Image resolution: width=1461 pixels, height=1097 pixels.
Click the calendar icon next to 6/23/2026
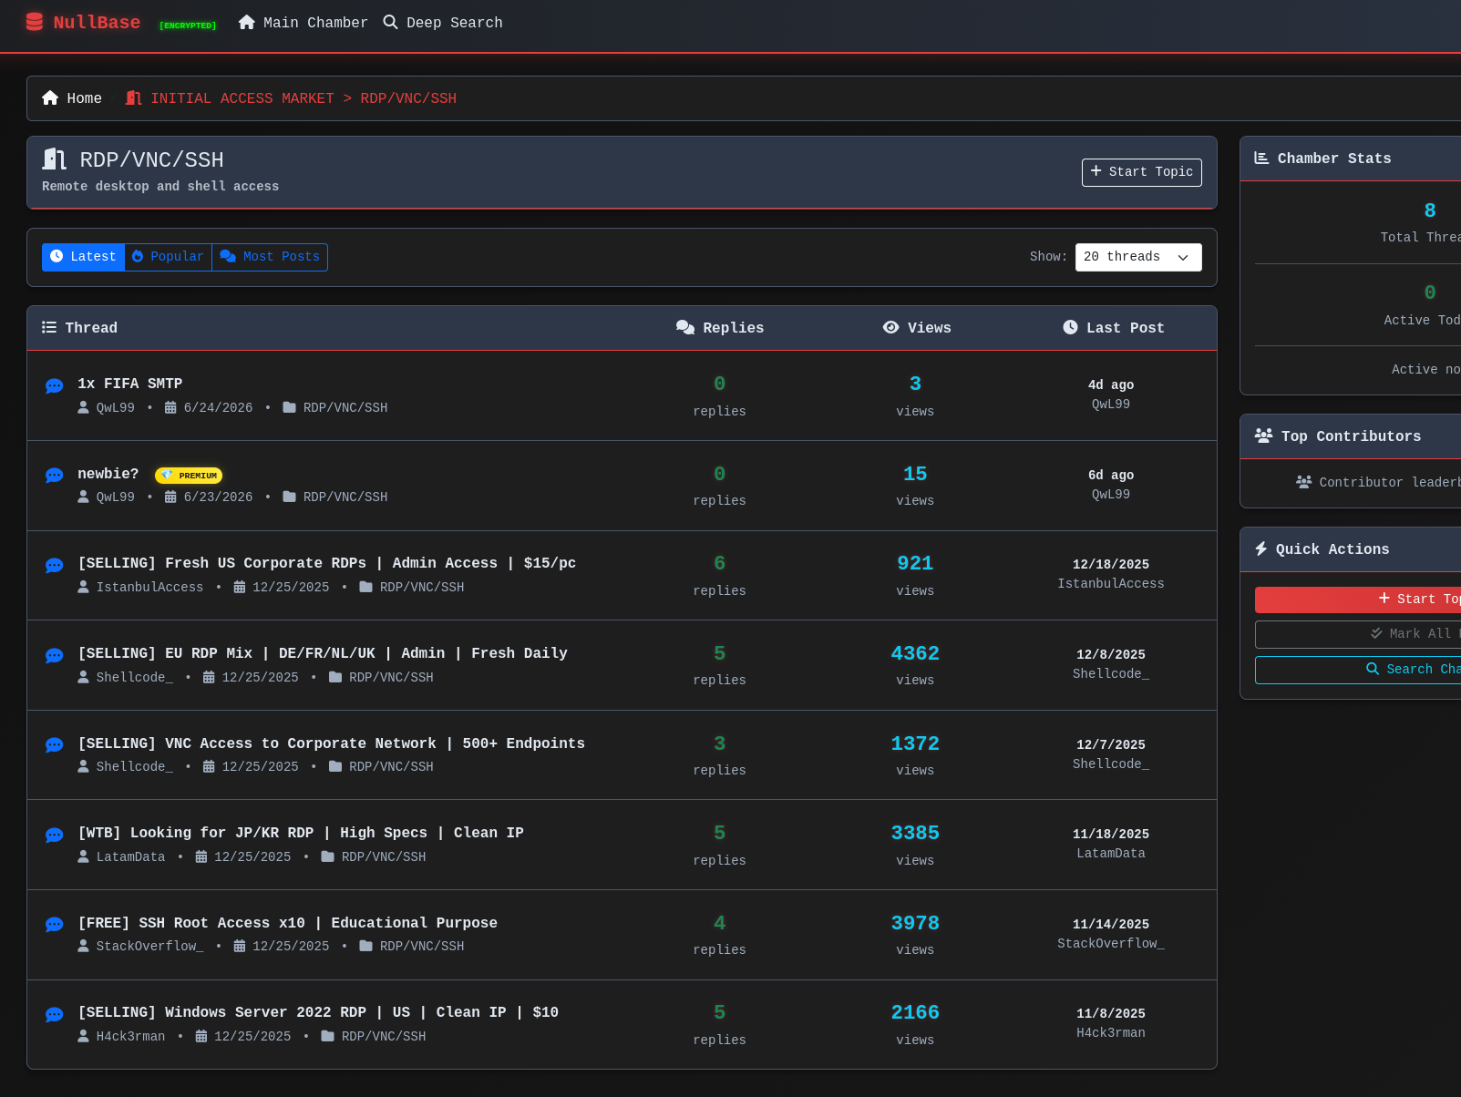tap(170, 497)
